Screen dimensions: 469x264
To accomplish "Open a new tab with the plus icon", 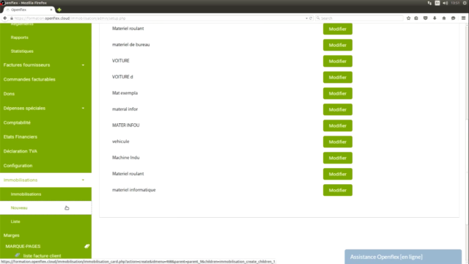I will 59,10.
